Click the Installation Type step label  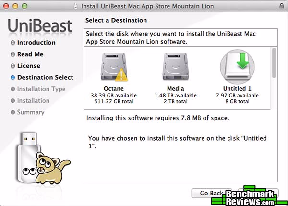41,89
